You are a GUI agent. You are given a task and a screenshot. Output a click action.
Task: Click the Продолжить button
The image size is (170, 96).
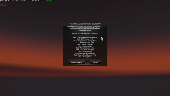click(x=77, y=62)
